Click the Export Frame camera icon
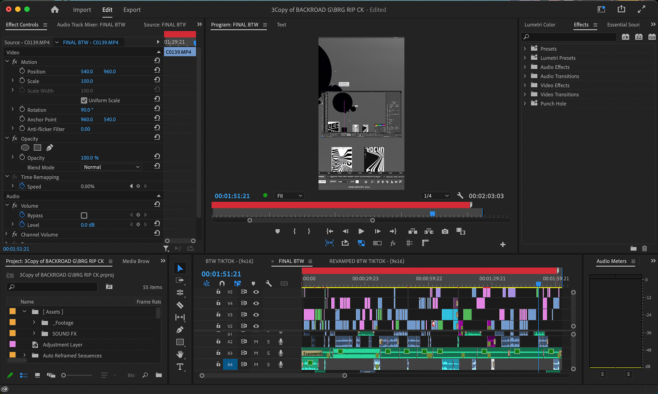Viewport: 658px width, 394px height. click(445, 231)
